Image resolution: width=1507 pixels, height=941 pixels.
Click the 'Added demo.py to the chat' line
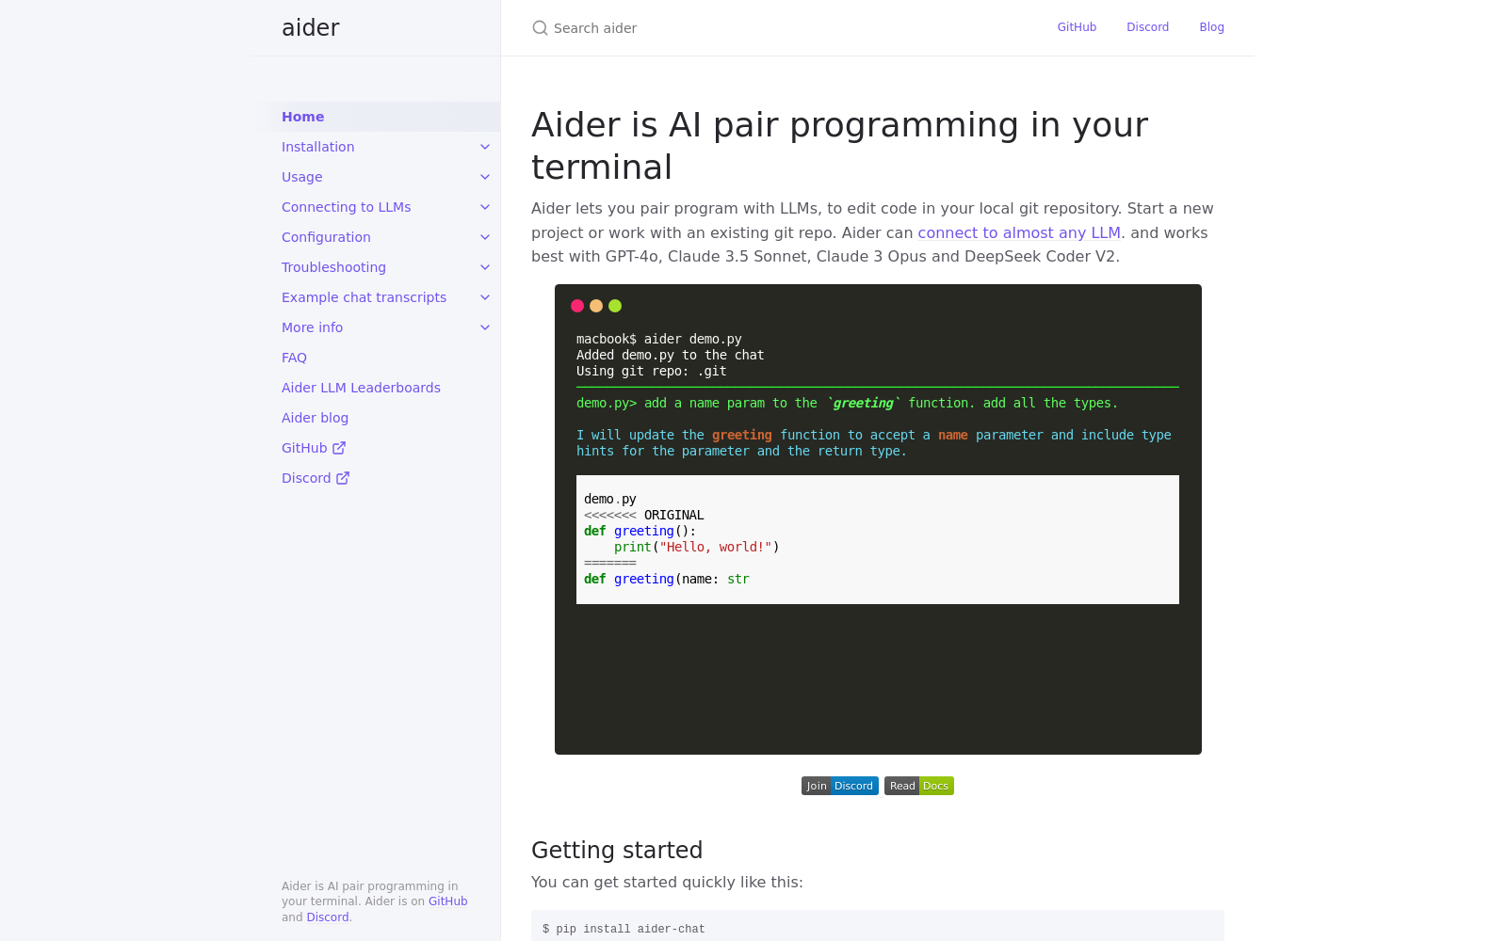point(671,355)
